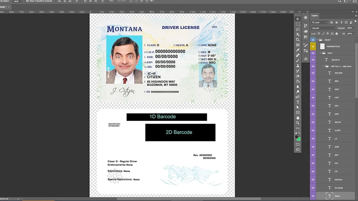Screen dimensions: 358x201
Task: Select the Healing Brush tool
Action: 298,55
